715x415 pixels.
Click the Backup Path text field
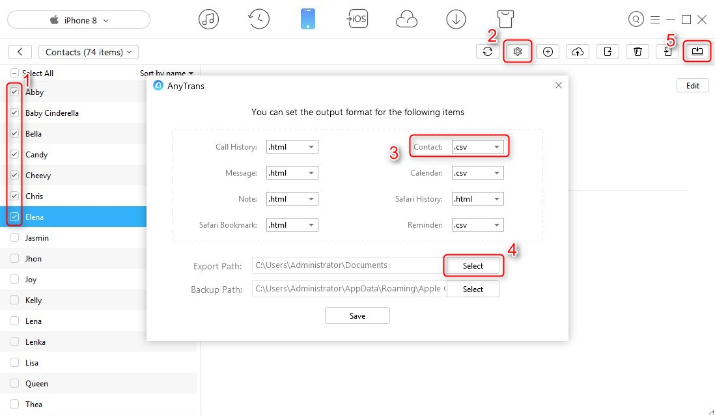tap(349, 289)
